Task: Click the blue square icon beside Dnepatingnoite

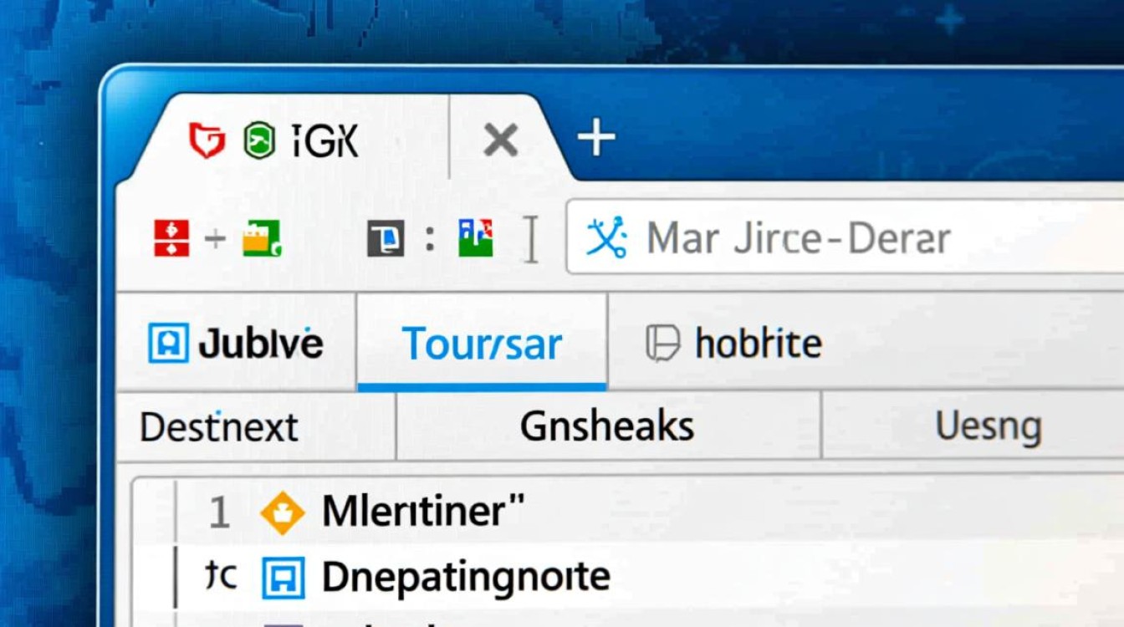Action: (x=283, y=578)
